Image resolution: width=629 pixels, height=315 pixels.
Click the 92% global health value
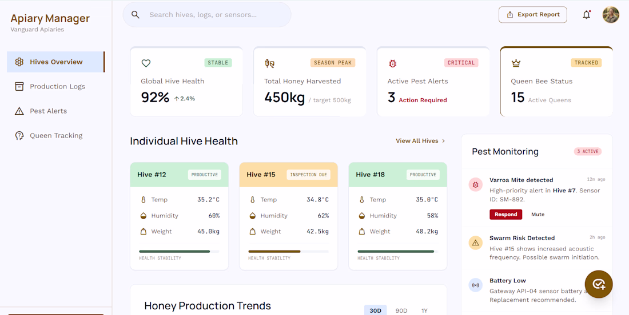click(x=155, y=97)
